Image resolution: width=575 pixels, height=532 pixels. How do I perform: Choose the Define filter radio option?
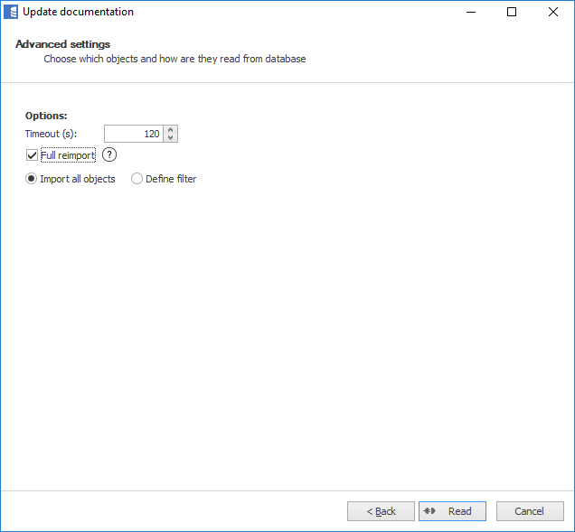click(137, 179)
